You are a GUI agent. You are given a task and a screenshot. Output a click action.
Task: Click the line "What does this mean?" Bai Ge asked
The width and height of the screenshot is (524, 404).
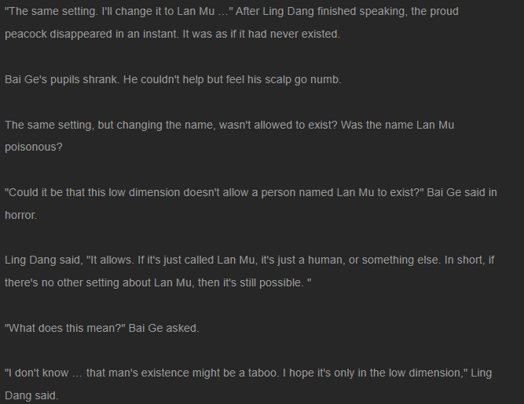pos(101,328)
